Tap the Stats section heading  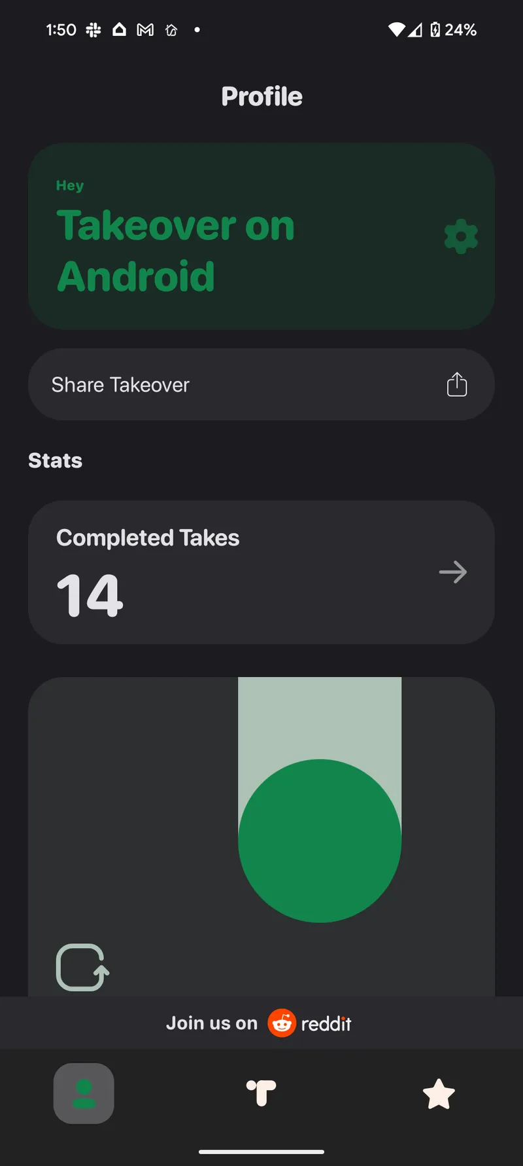coord(56,460)
